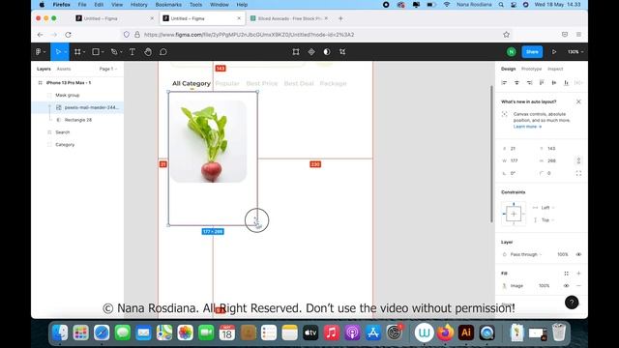Select the Hand tool
619x348 pixels.
coord(148,51)
